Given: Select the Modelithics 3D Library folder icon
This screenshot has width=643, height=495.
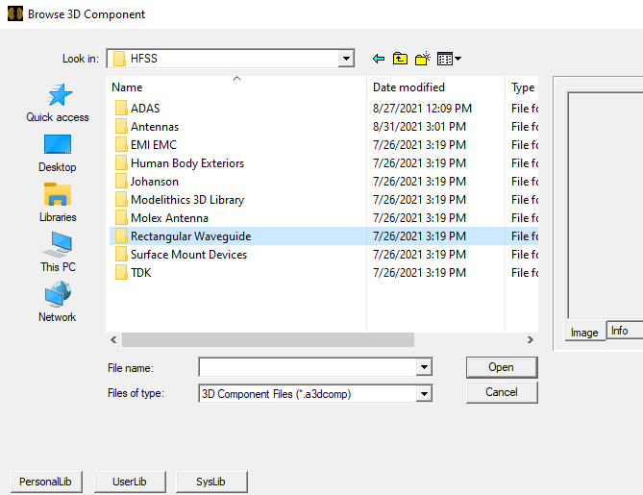Looking at the screenshot, I should click(x=121, y=199).
